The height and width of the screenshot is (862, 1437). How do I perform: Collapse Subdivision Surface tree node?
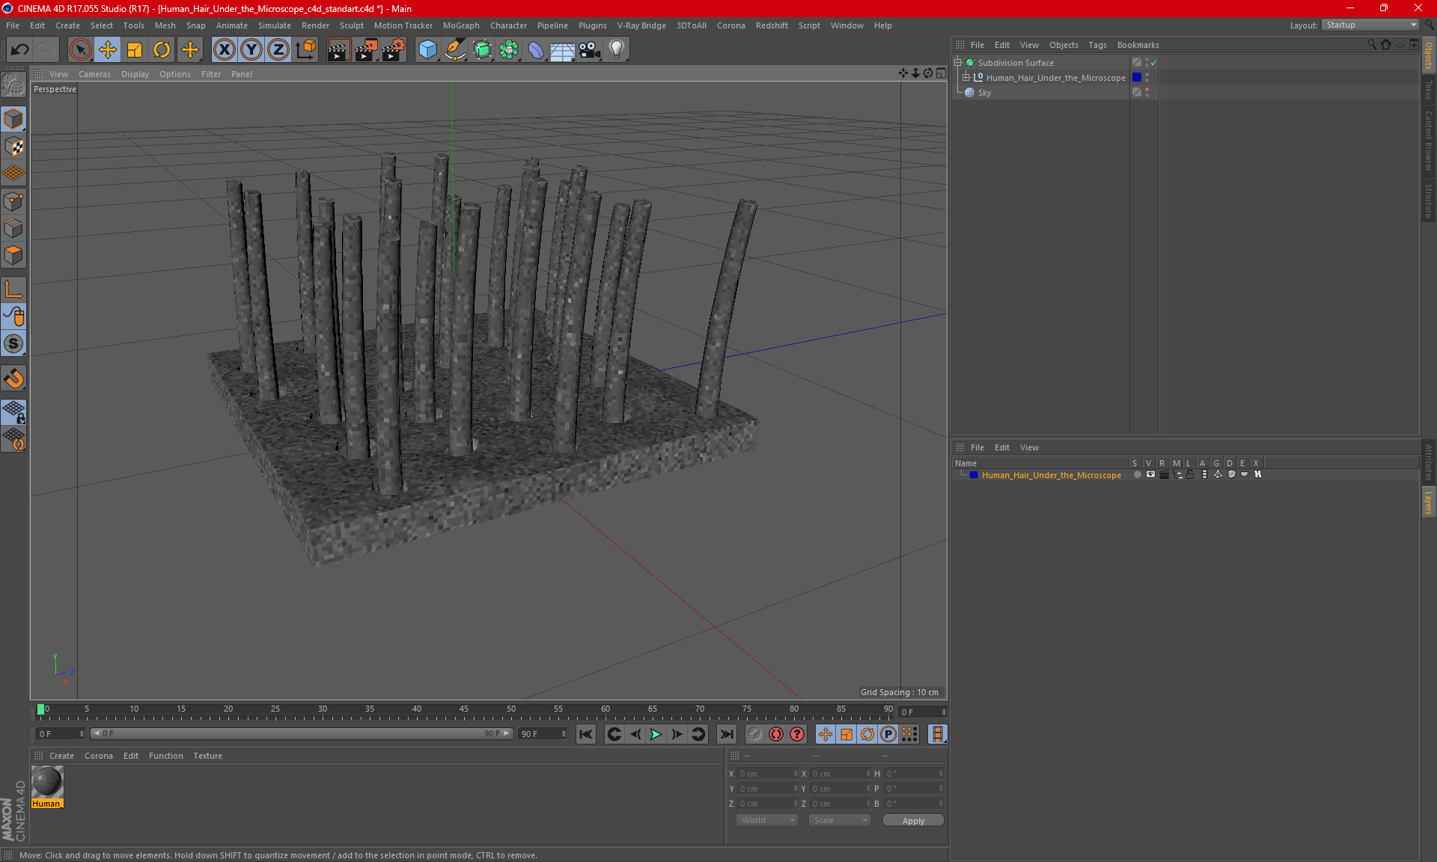tap(958, 63)
